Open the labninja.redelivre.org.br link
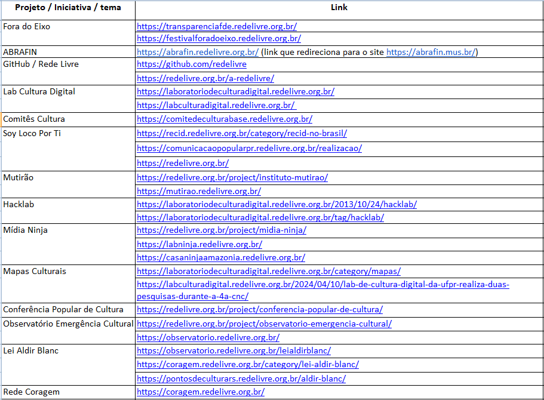 click(x=199, y=244)
